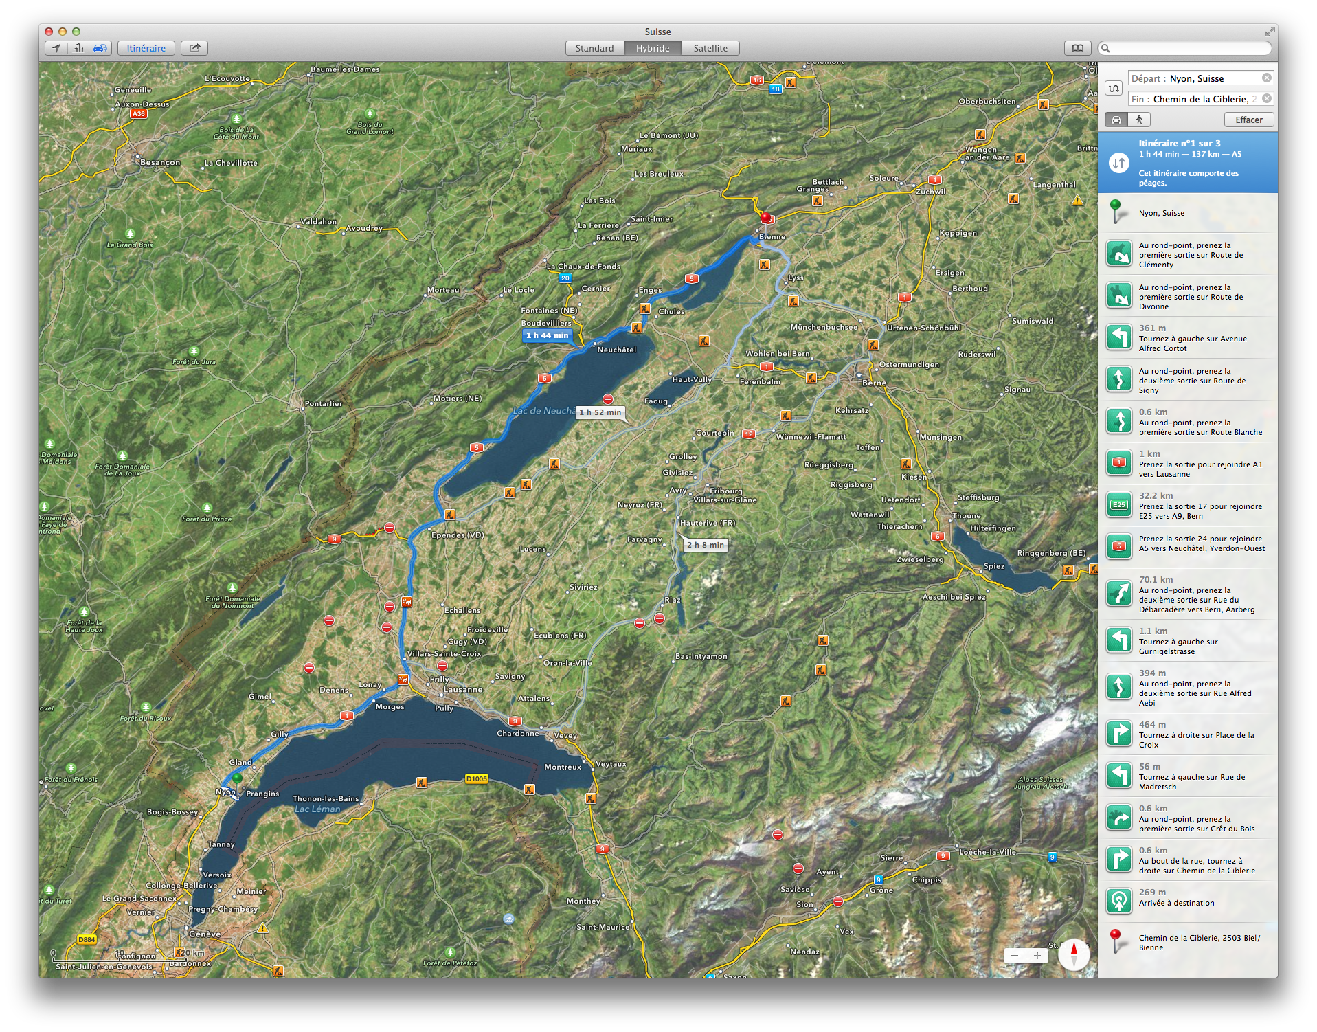Click the Effacer button
The image size is (1317, 1032).
tap(1248, 120)
